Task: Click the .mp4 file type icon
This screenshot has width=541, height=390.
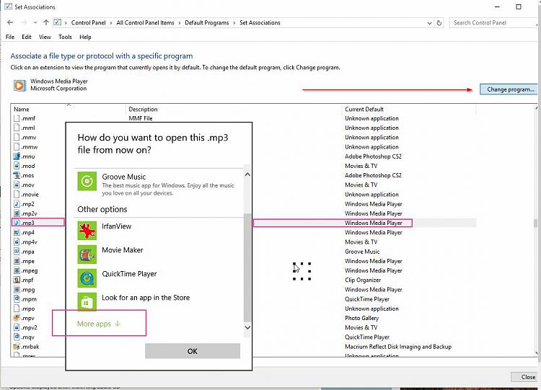Action: 17,232
